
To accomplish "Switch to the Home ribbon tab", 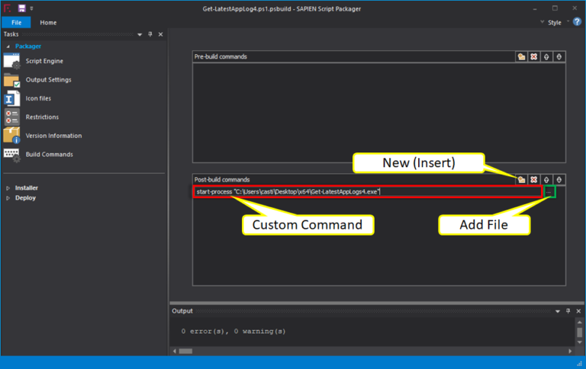I will pyautogui.click(x=48, y=22).
